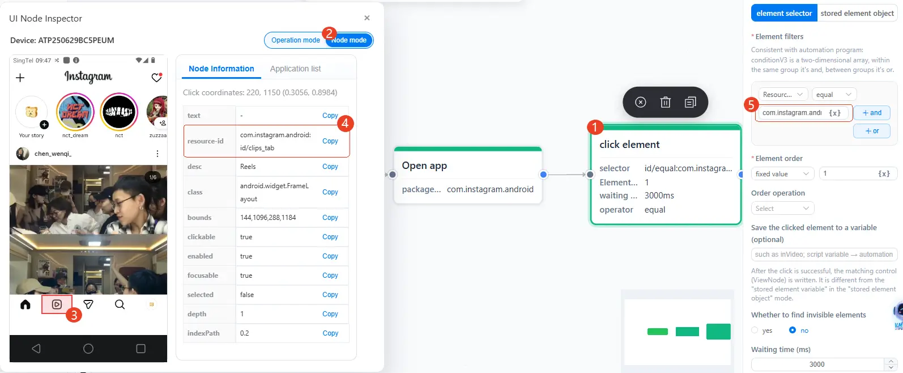Screen dimensions: 903x373
Task: Copy the class value
Action: click(330, 192)
